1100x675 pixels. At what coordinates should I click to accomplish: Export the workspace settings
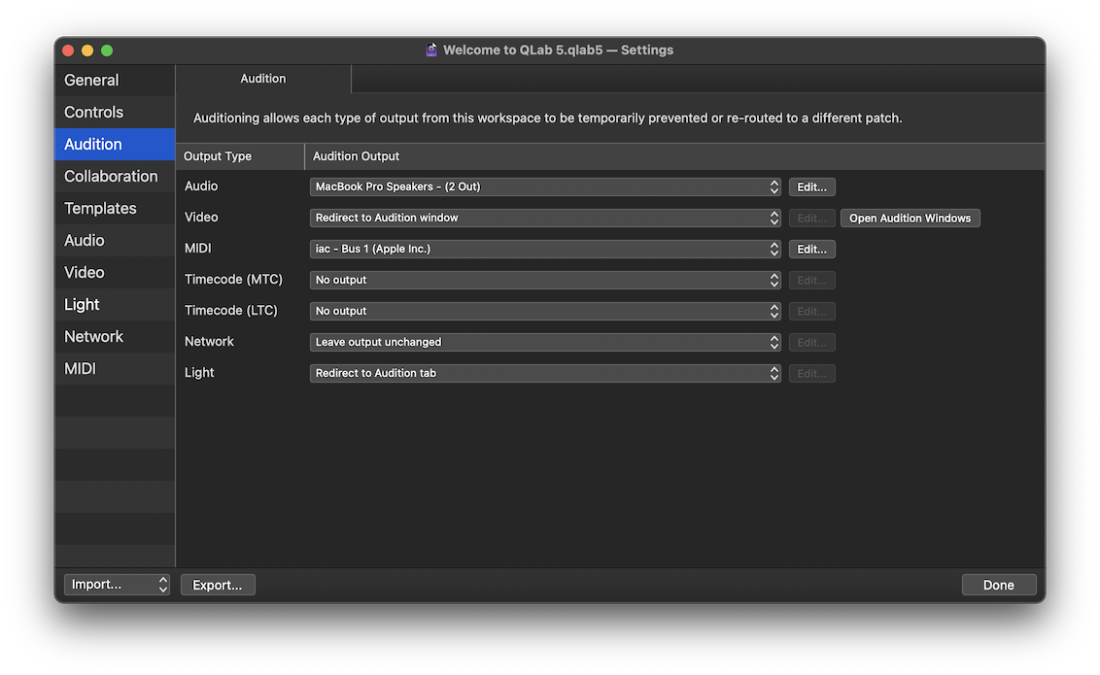point(218,584)
